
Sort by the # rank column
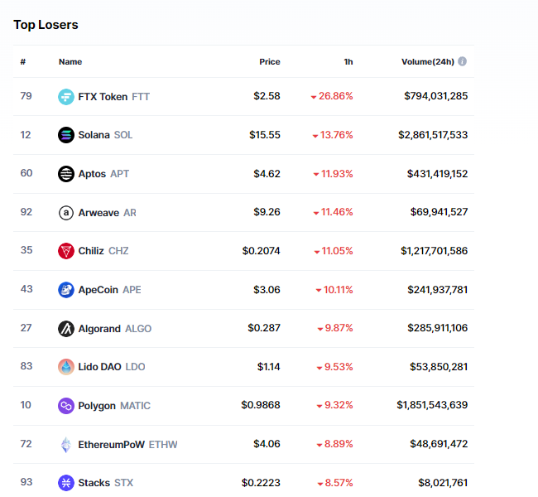click(23, 61)
